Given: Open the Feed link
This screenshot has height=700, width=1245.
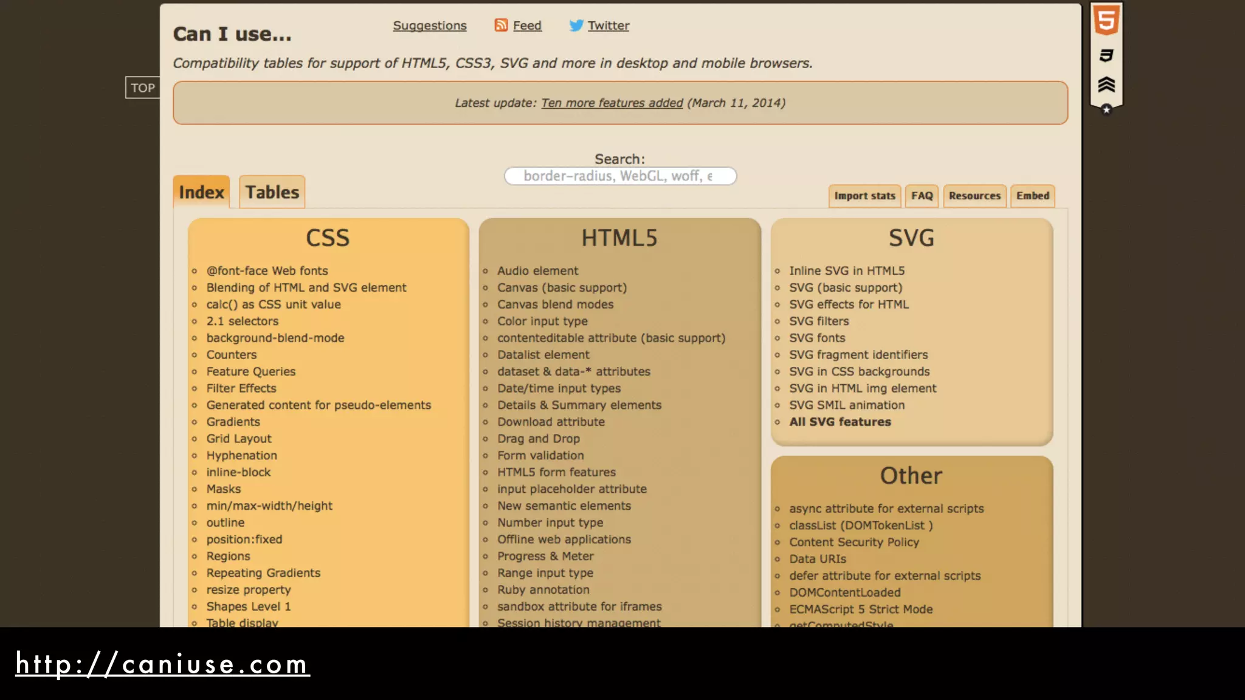Looking at the screenshot, I should pos(527,26).
